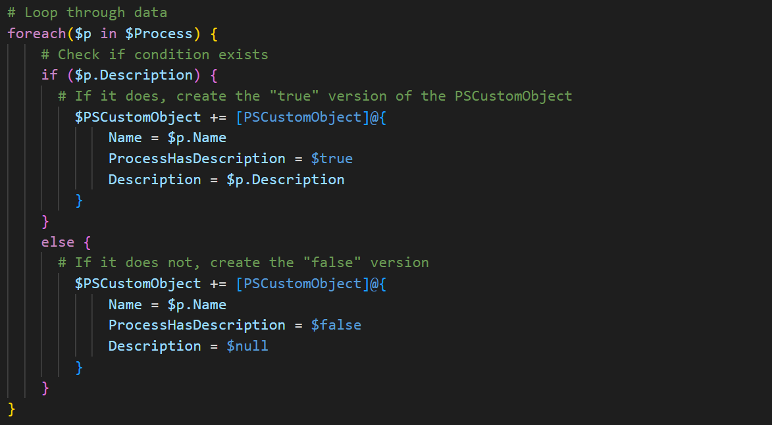Click the else keyword
The image size is (772, 425).
pos(58,241)
